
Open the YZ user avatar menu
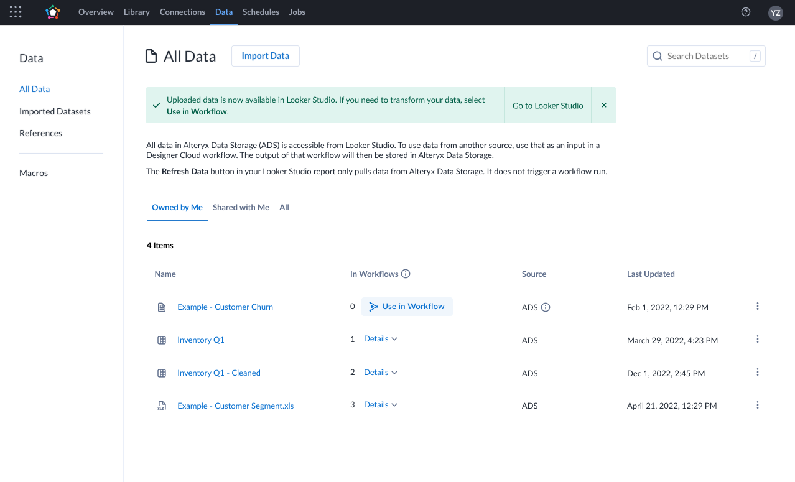[775, 12]
